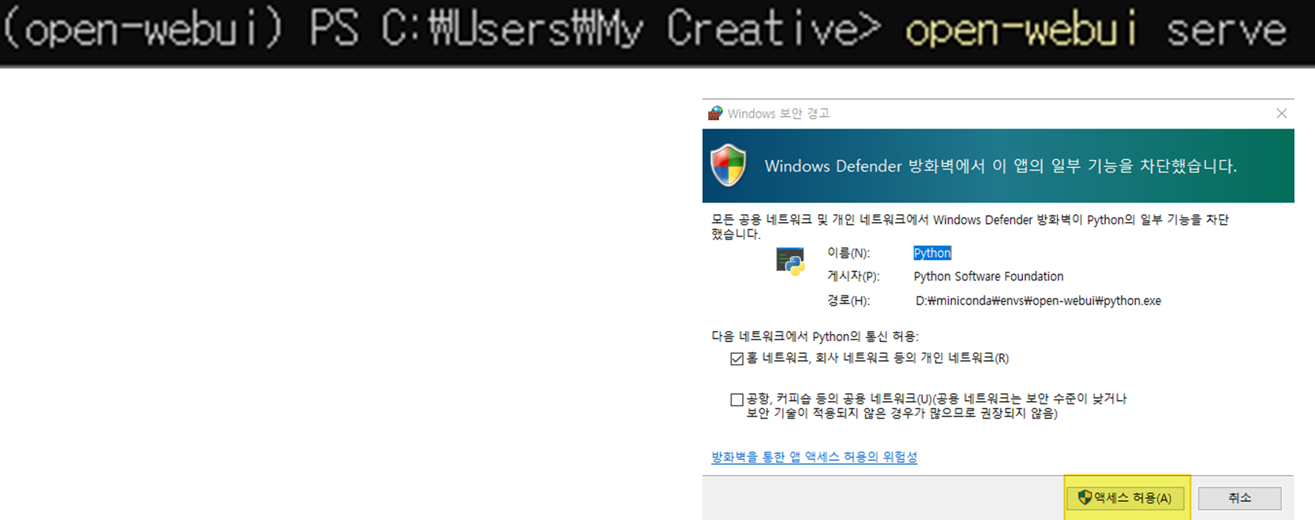Click the 'Python의 통신 허용' heading text

click(815, 336)
